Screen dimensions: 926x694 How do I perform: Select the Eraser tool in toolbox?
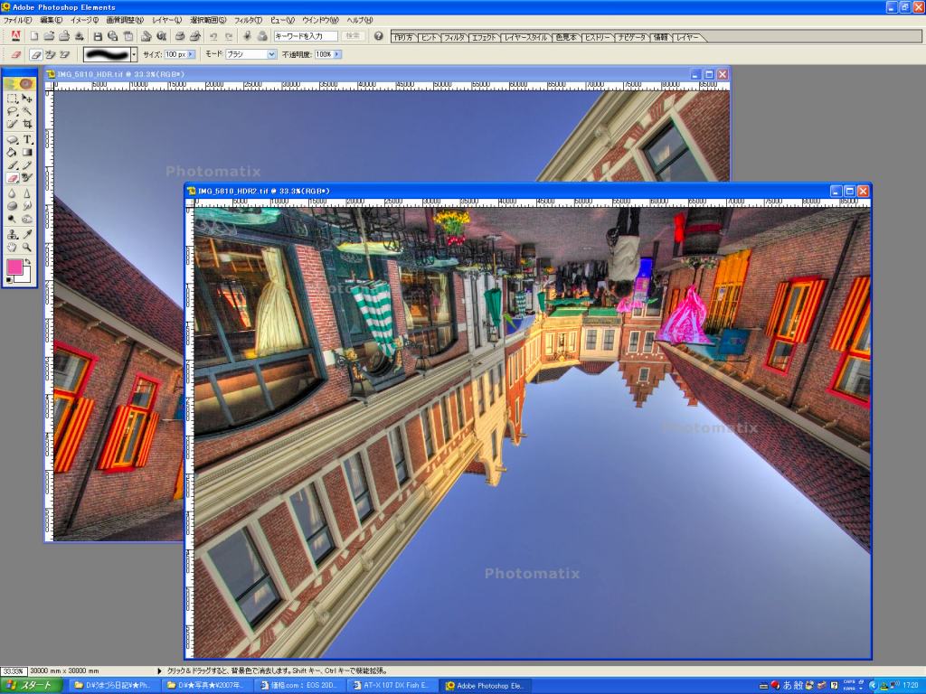(x=13, y=177)
